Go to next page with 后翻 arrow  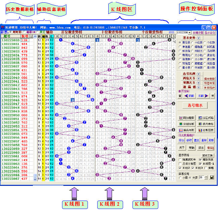click(203, 96)
